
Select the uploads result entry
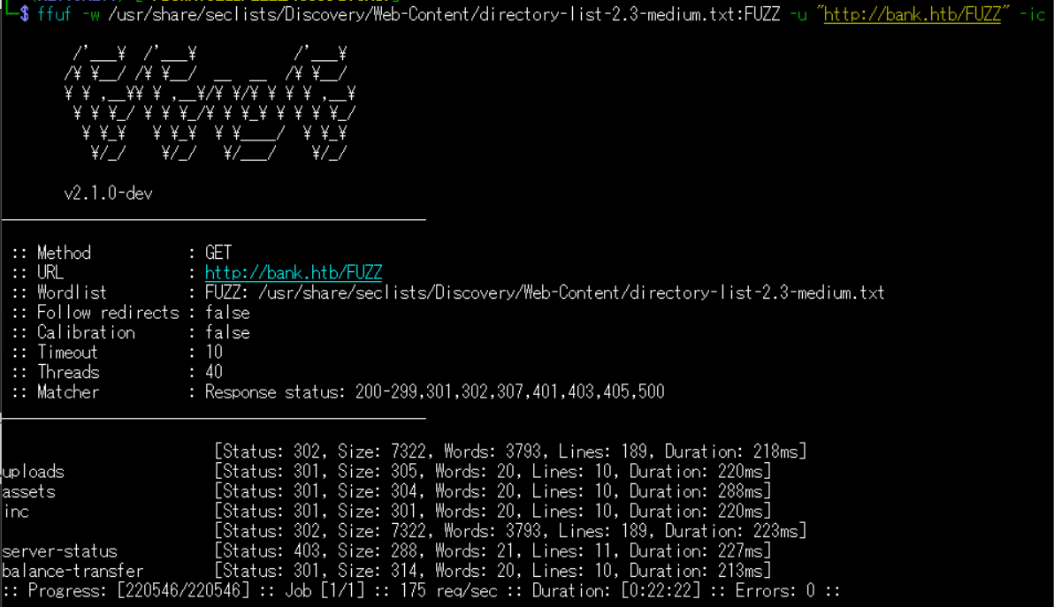(34, 472)
